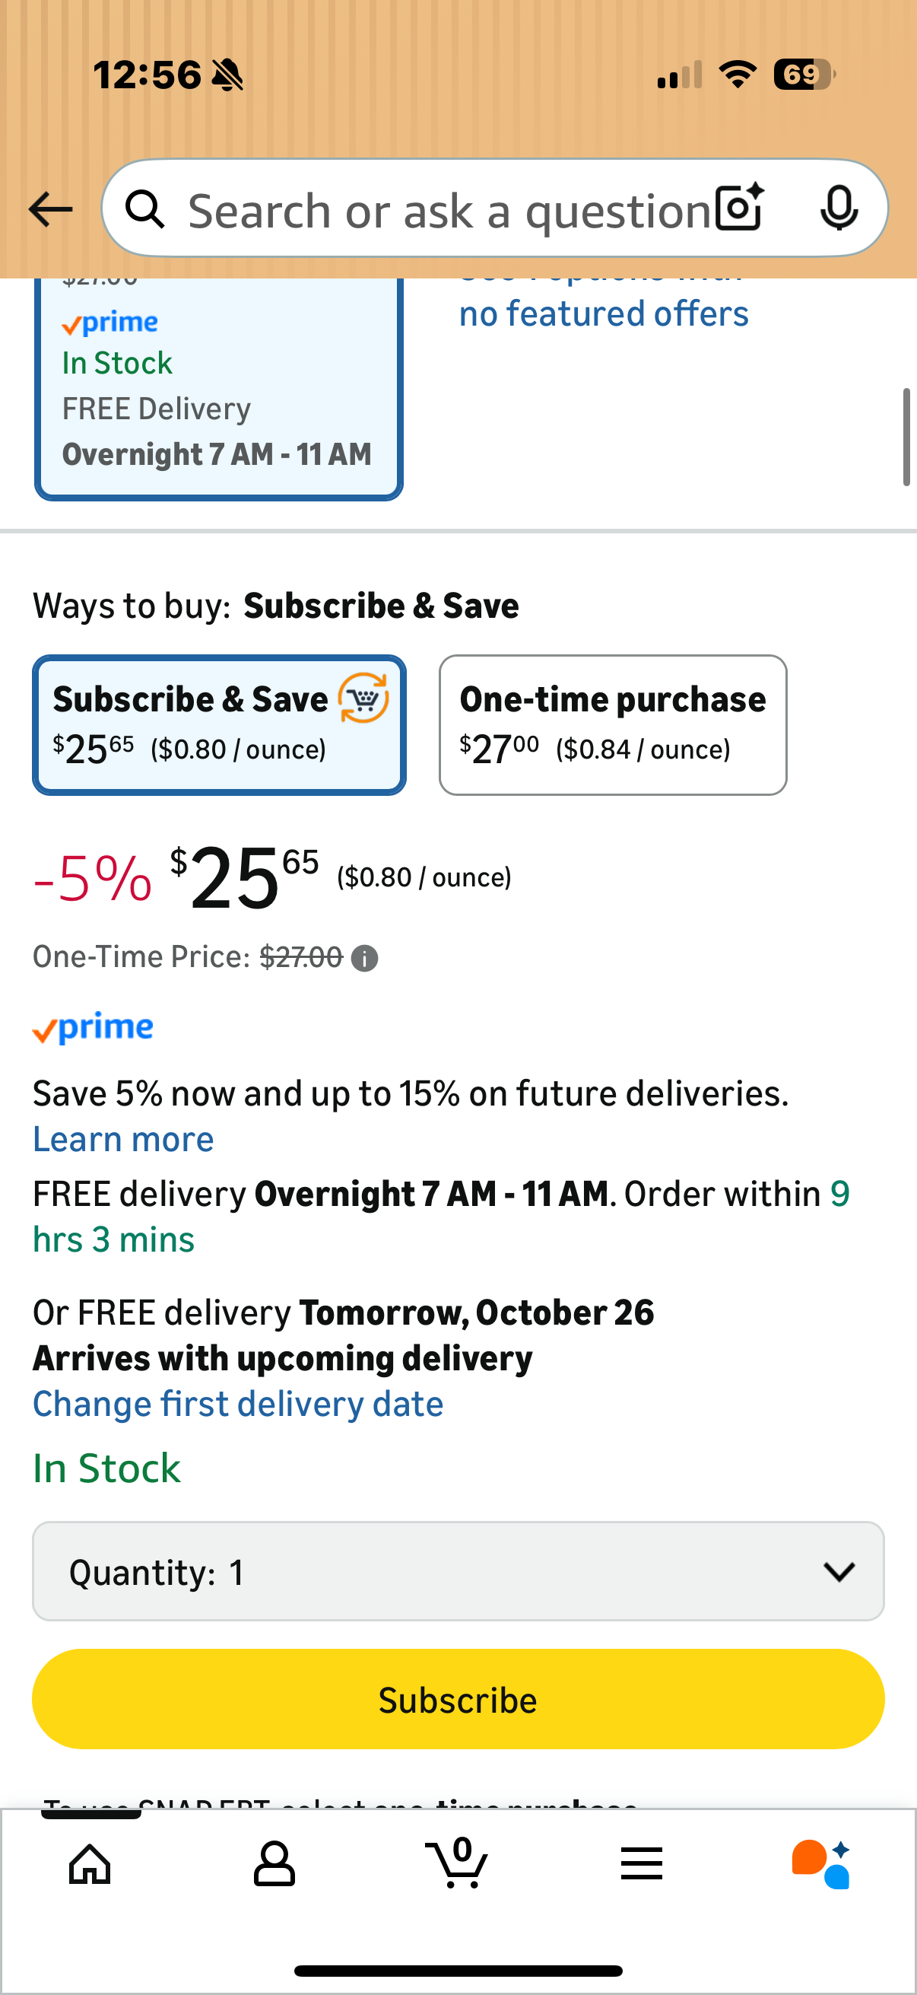The height and width of the screenshot is (1995, 917).
Task: Open camera lens visual search
Action: click(x=739, y=208)
